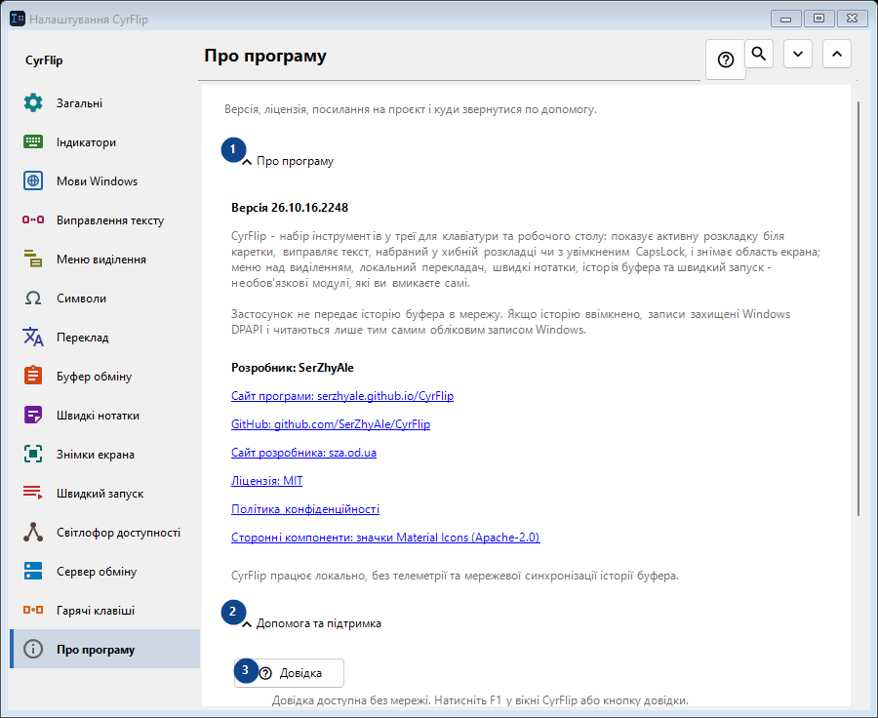Click the CyrFlip heading in the sidebar
The width and height of the screenshot is (878, 718).
tap(44, 60)
